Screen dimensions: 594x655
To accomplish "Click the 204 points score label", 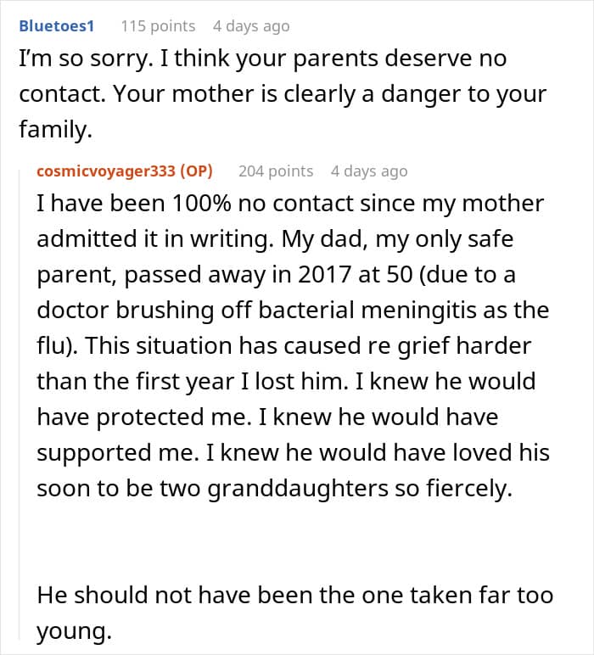I will (x=276, y=171).
